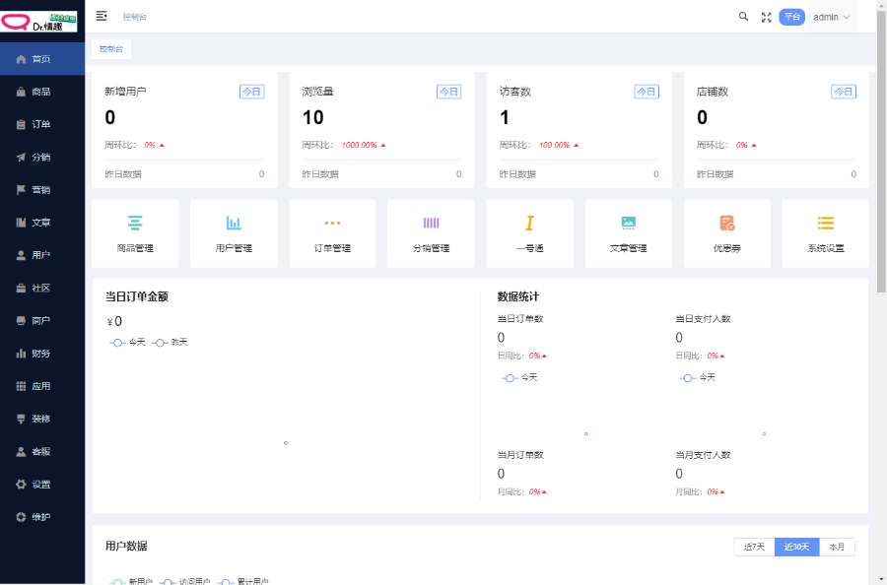This screenshot has width=887, height=585.
Task: Click 今日 tag on 新增用户 card
Action: pos(251,92)
